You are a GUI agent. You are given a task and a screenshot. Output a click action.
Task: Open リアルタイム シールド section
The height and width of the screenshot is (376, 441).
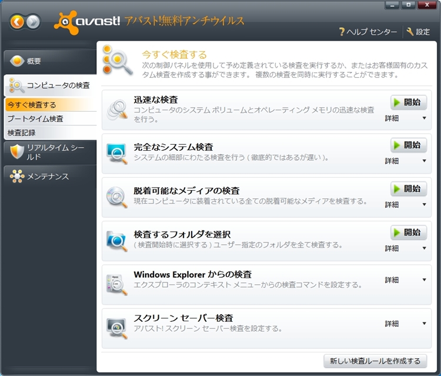click(x=50, y=152)
